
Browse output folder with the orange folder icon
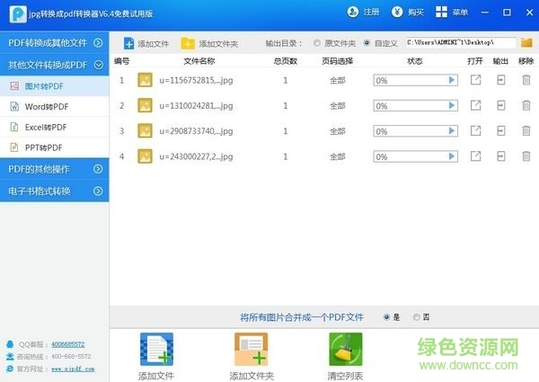(526, 42)
